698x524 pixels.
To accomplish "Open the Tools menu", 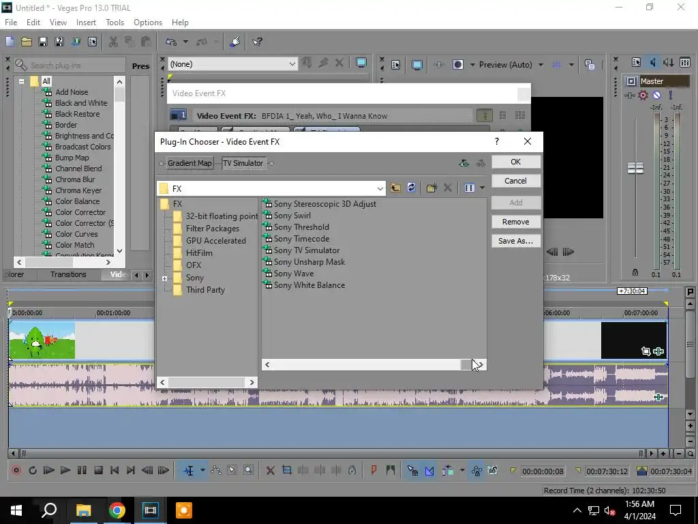I will point(115,23).
